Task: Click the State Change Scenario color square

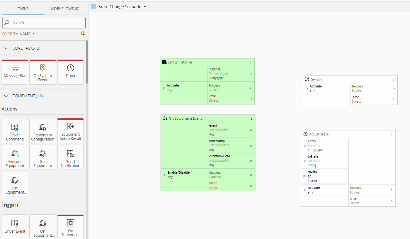Action: 94,7
